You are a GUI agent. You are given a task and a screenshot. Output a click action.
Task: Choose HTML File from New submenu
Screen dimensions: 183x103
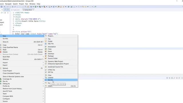[x=61, y=70]
